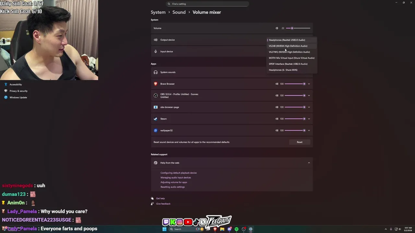Click the Reset sound devices button
The image size is (415, 233).
[x=300, y=142]
